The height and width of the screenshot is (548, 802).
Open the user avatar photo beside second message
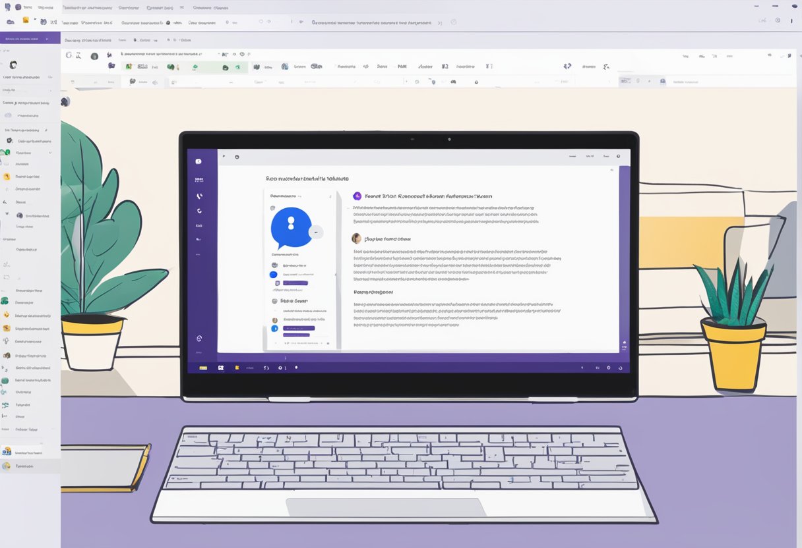coord(356,238)
